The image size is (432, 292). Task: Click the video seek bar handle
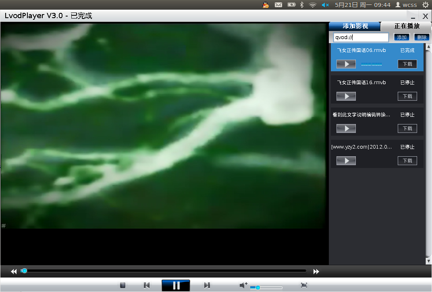click(x=24, y=271)
